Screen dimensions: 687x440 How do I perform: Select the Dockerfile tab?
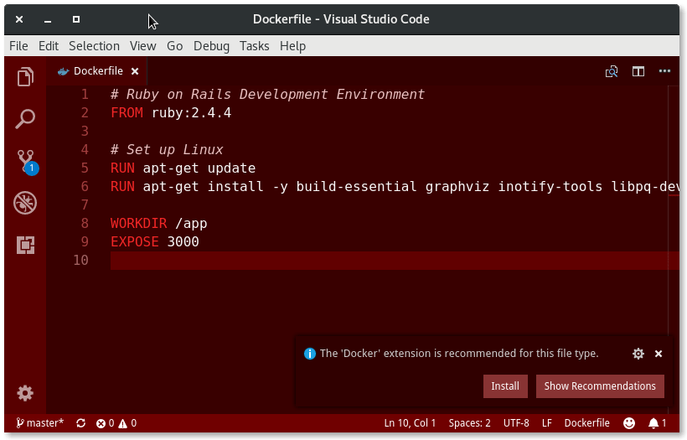click(98, 71)
